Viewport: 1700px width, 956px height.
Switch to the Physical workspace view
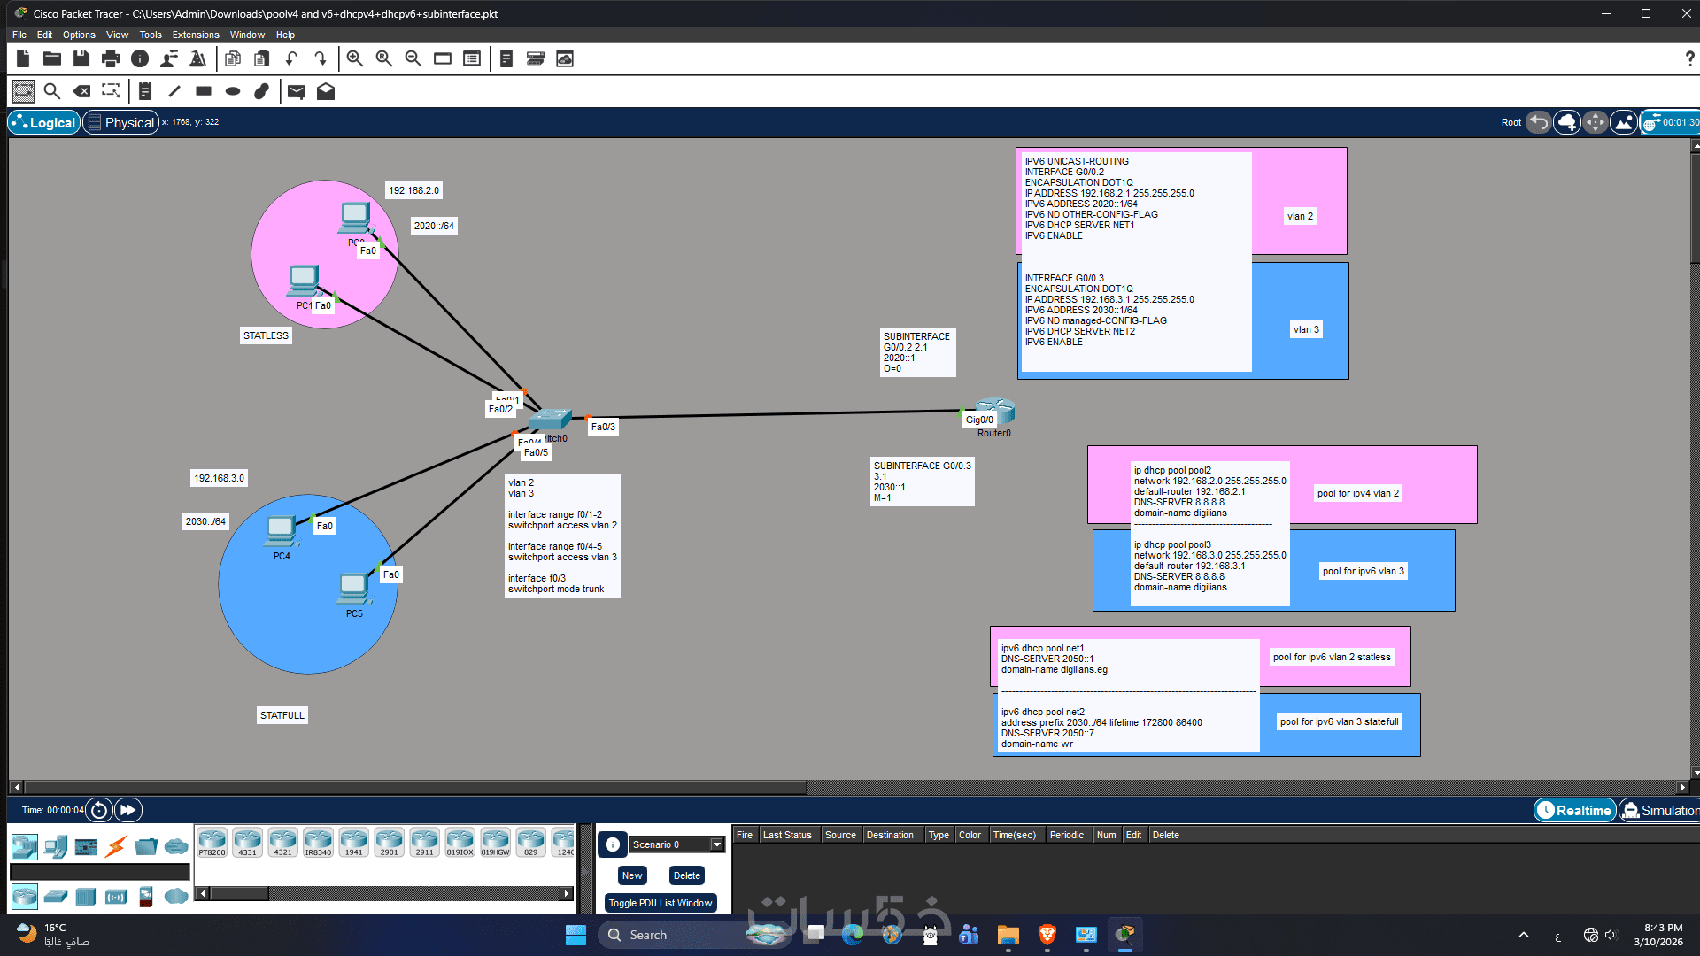point(121,122)
